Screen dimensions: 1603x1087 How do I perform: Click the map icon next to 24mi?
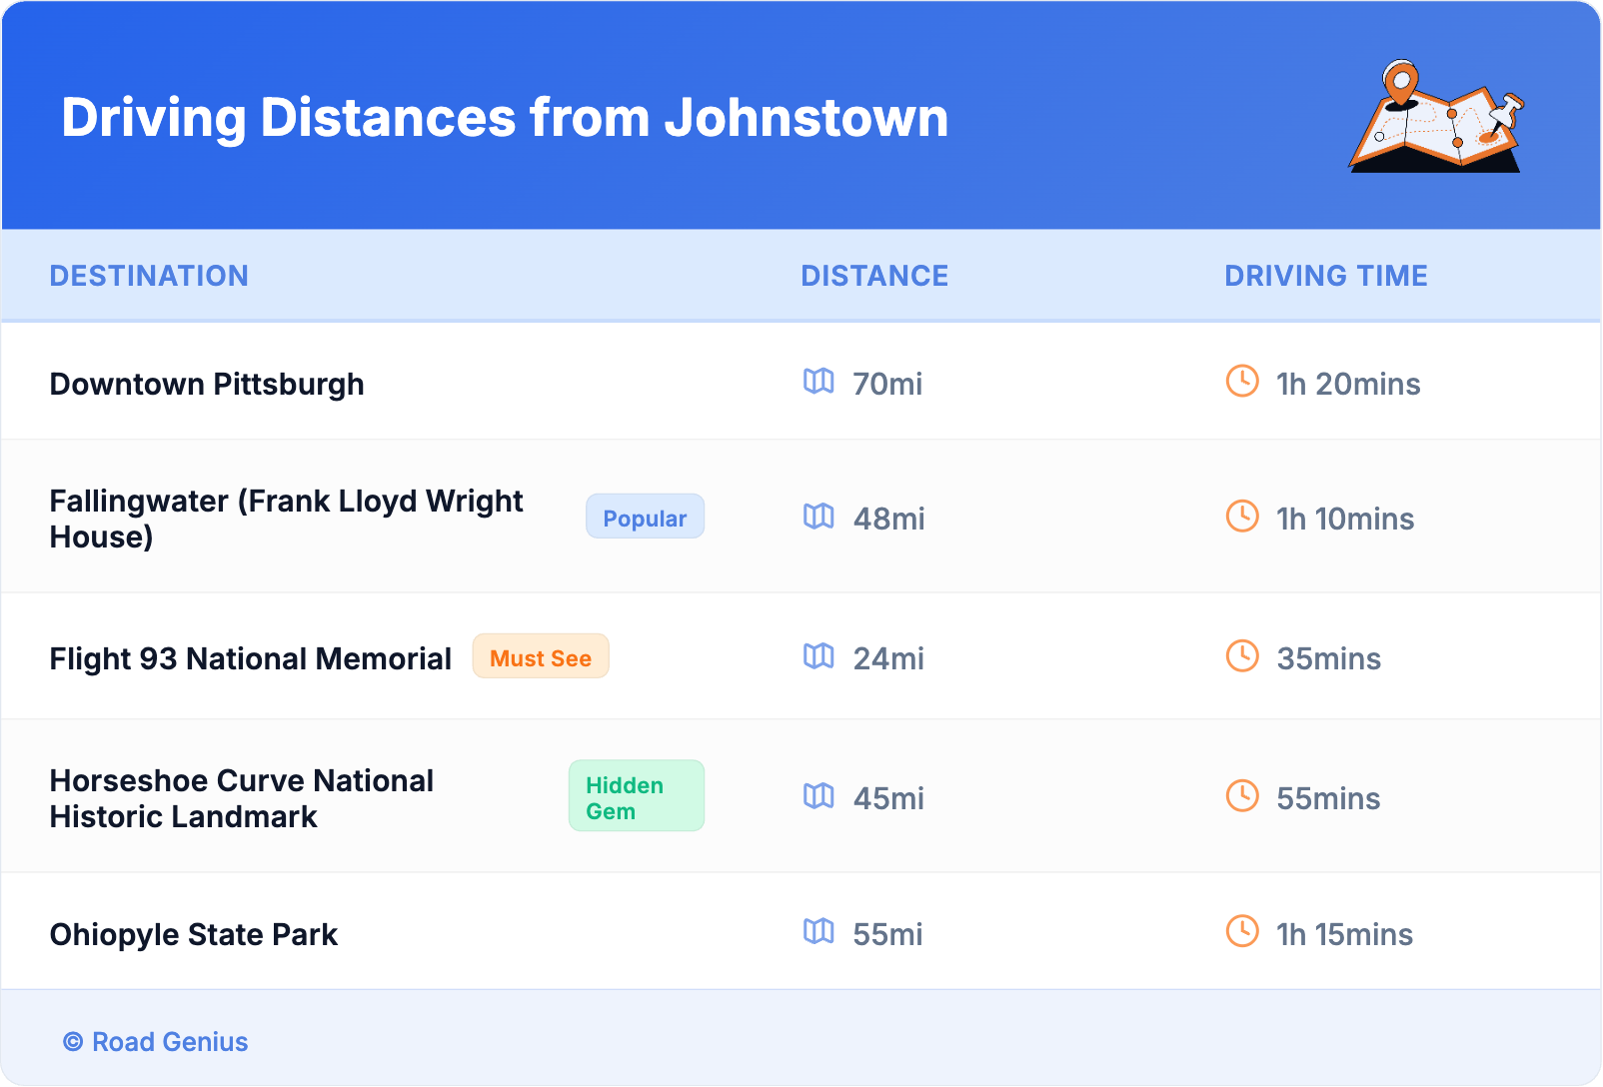(x=818, y=656)
